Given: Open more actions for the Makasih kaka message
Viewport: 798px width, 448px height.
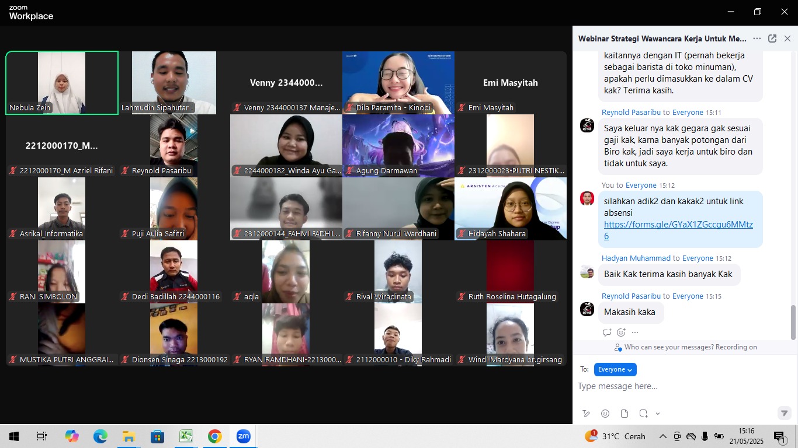Looking at the screenshot, I should click(635, 332).
